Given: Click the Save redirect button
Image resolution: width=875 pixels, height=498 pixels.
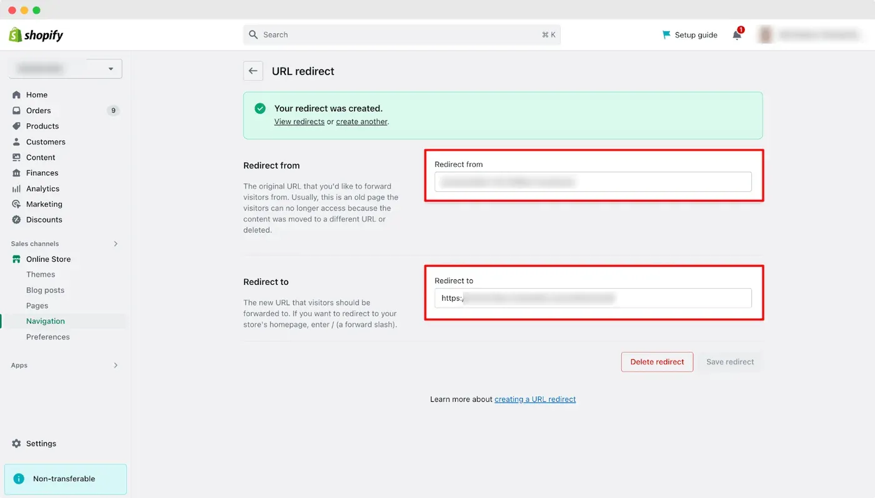Looking at the screenshot, I should click(730, 362).
